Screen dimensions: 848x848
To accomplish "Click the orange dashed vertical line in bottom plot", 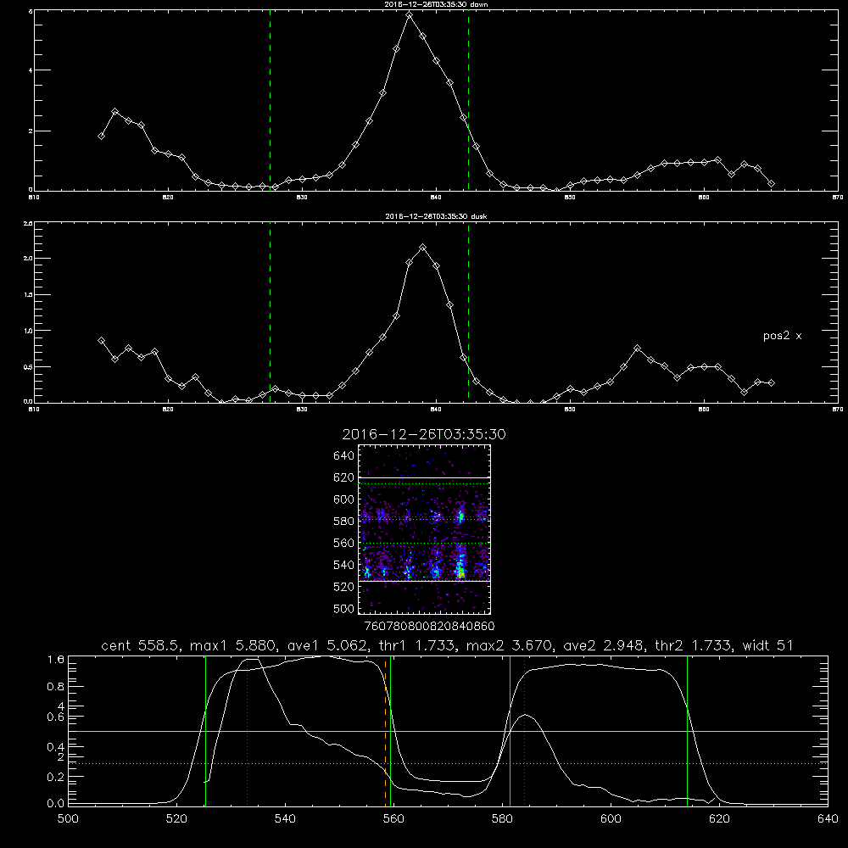I will pyautogui.click(x=386, y=730).
